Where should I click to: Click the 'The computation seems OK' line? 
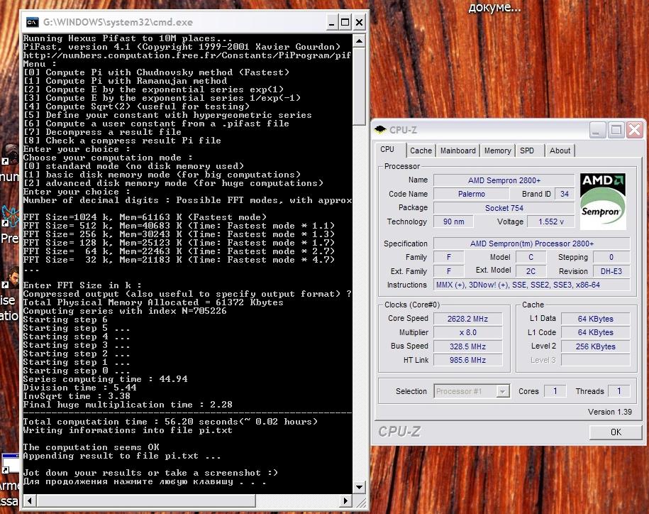coord(91,447)
